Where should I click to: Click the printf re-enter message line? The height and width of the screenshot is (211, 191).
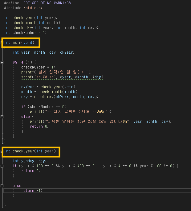pos(71,112)
